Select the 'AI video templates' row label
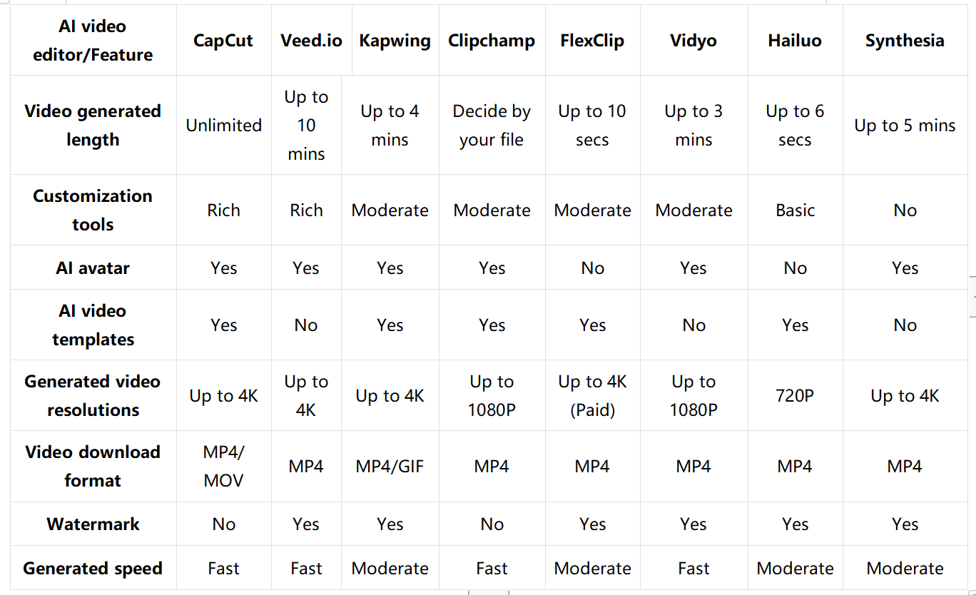Image resolution: width=976 pixels, height=595 pixels. pos(93,325)
